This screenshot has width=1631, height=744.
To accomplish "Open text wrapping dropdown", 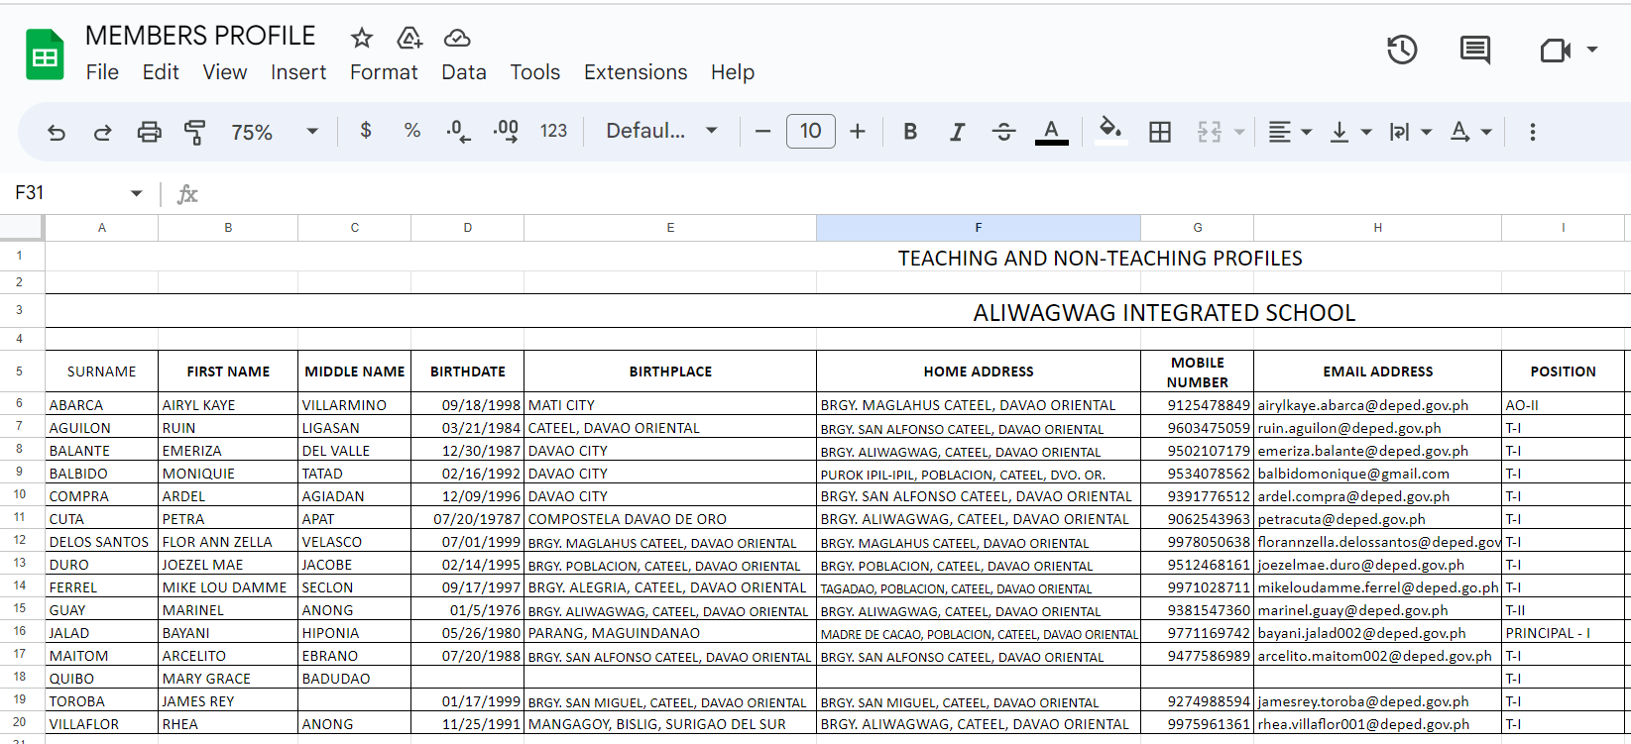I will [1411, 132].
